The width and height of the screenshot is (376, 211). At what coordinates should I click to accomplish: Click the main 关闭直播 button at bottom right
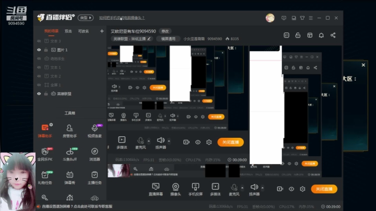(x=324, y=189)
